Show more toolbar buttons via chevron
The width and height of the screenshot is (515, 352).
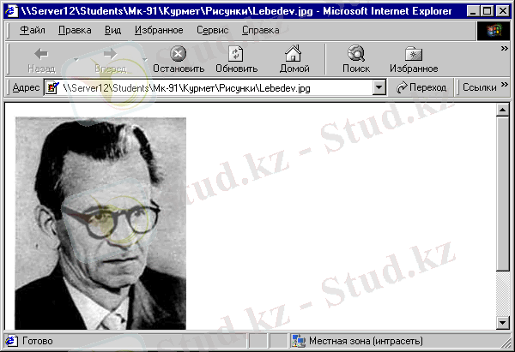pos(504,49)
